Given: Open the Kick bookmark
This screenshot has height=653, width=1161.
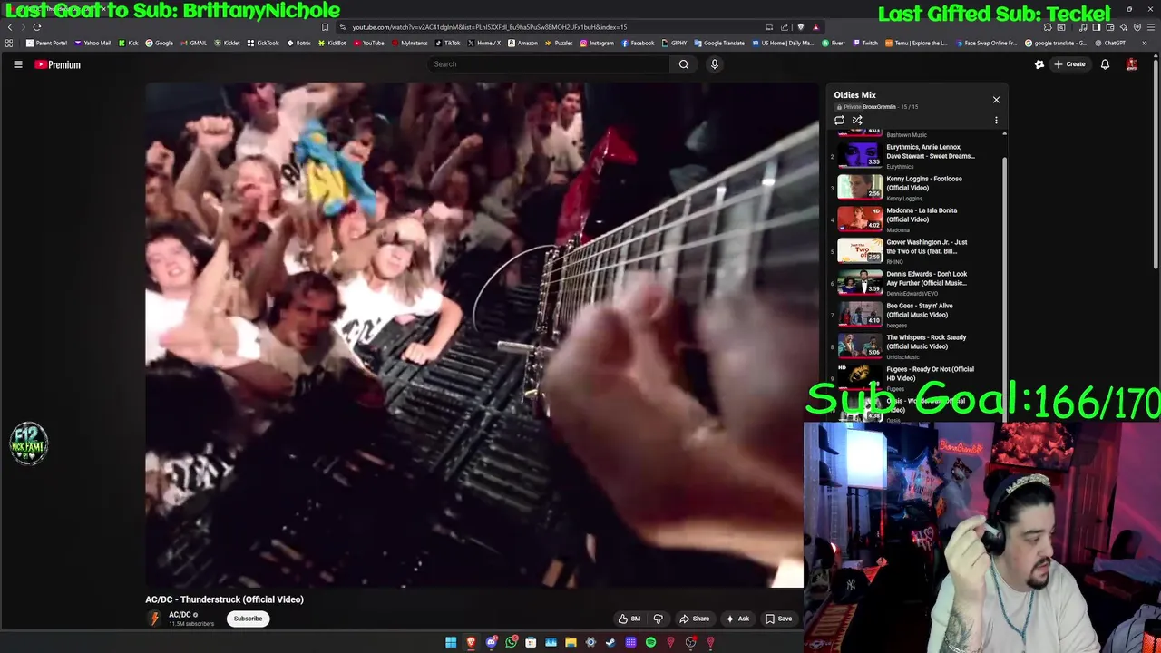Looking at the screenshot, I should [129, 43].
